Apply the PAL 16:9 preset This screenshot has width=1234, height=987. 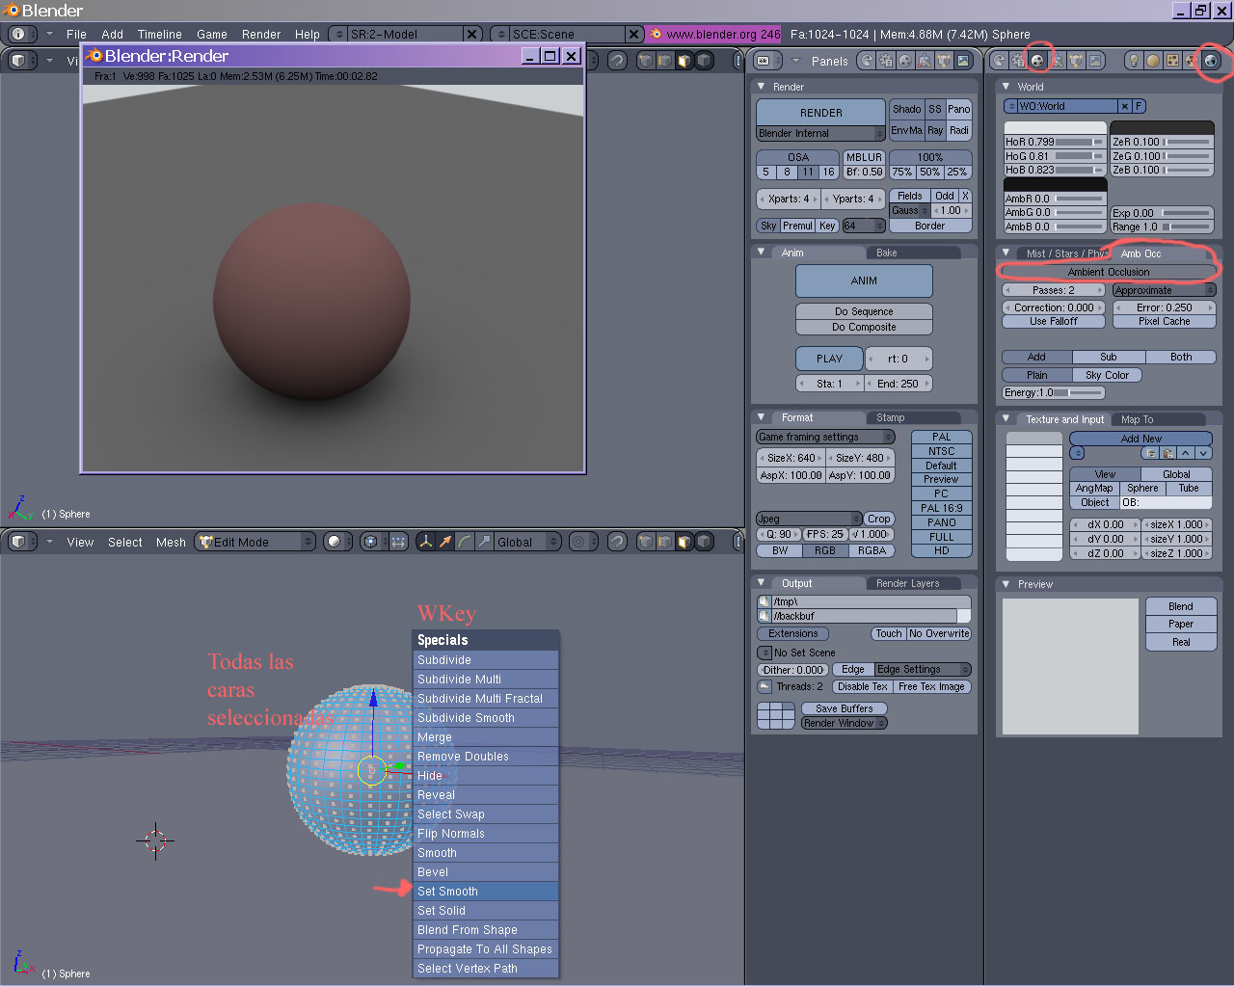[942, 508]
